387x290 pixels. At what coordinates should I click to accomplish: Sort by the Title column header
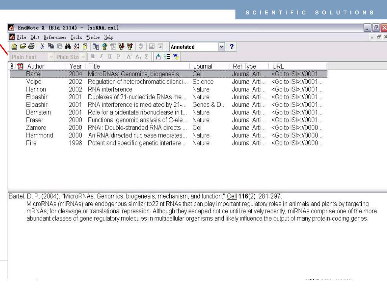[138, 66]
